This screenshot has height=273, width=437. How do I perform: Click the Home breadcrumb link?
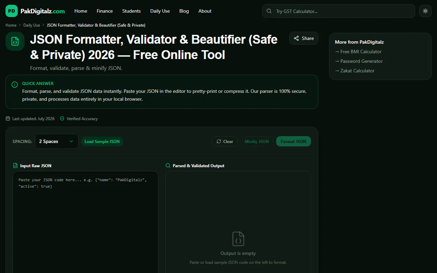click(11, 25)
